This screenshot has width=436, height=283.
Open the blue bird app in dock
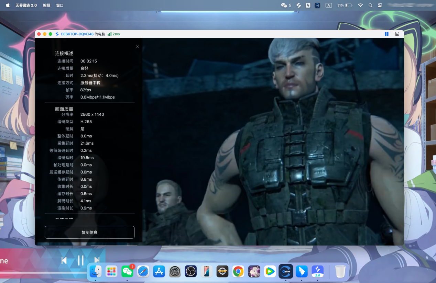pos(302,271)
